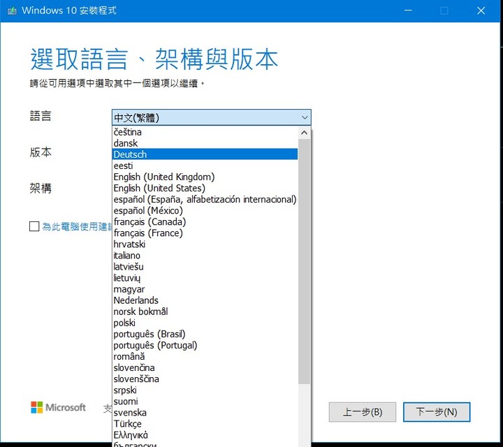This screenshot has height=447, width=503.
Task: Choose norsk bokmål entry
Action: [205, 312]
